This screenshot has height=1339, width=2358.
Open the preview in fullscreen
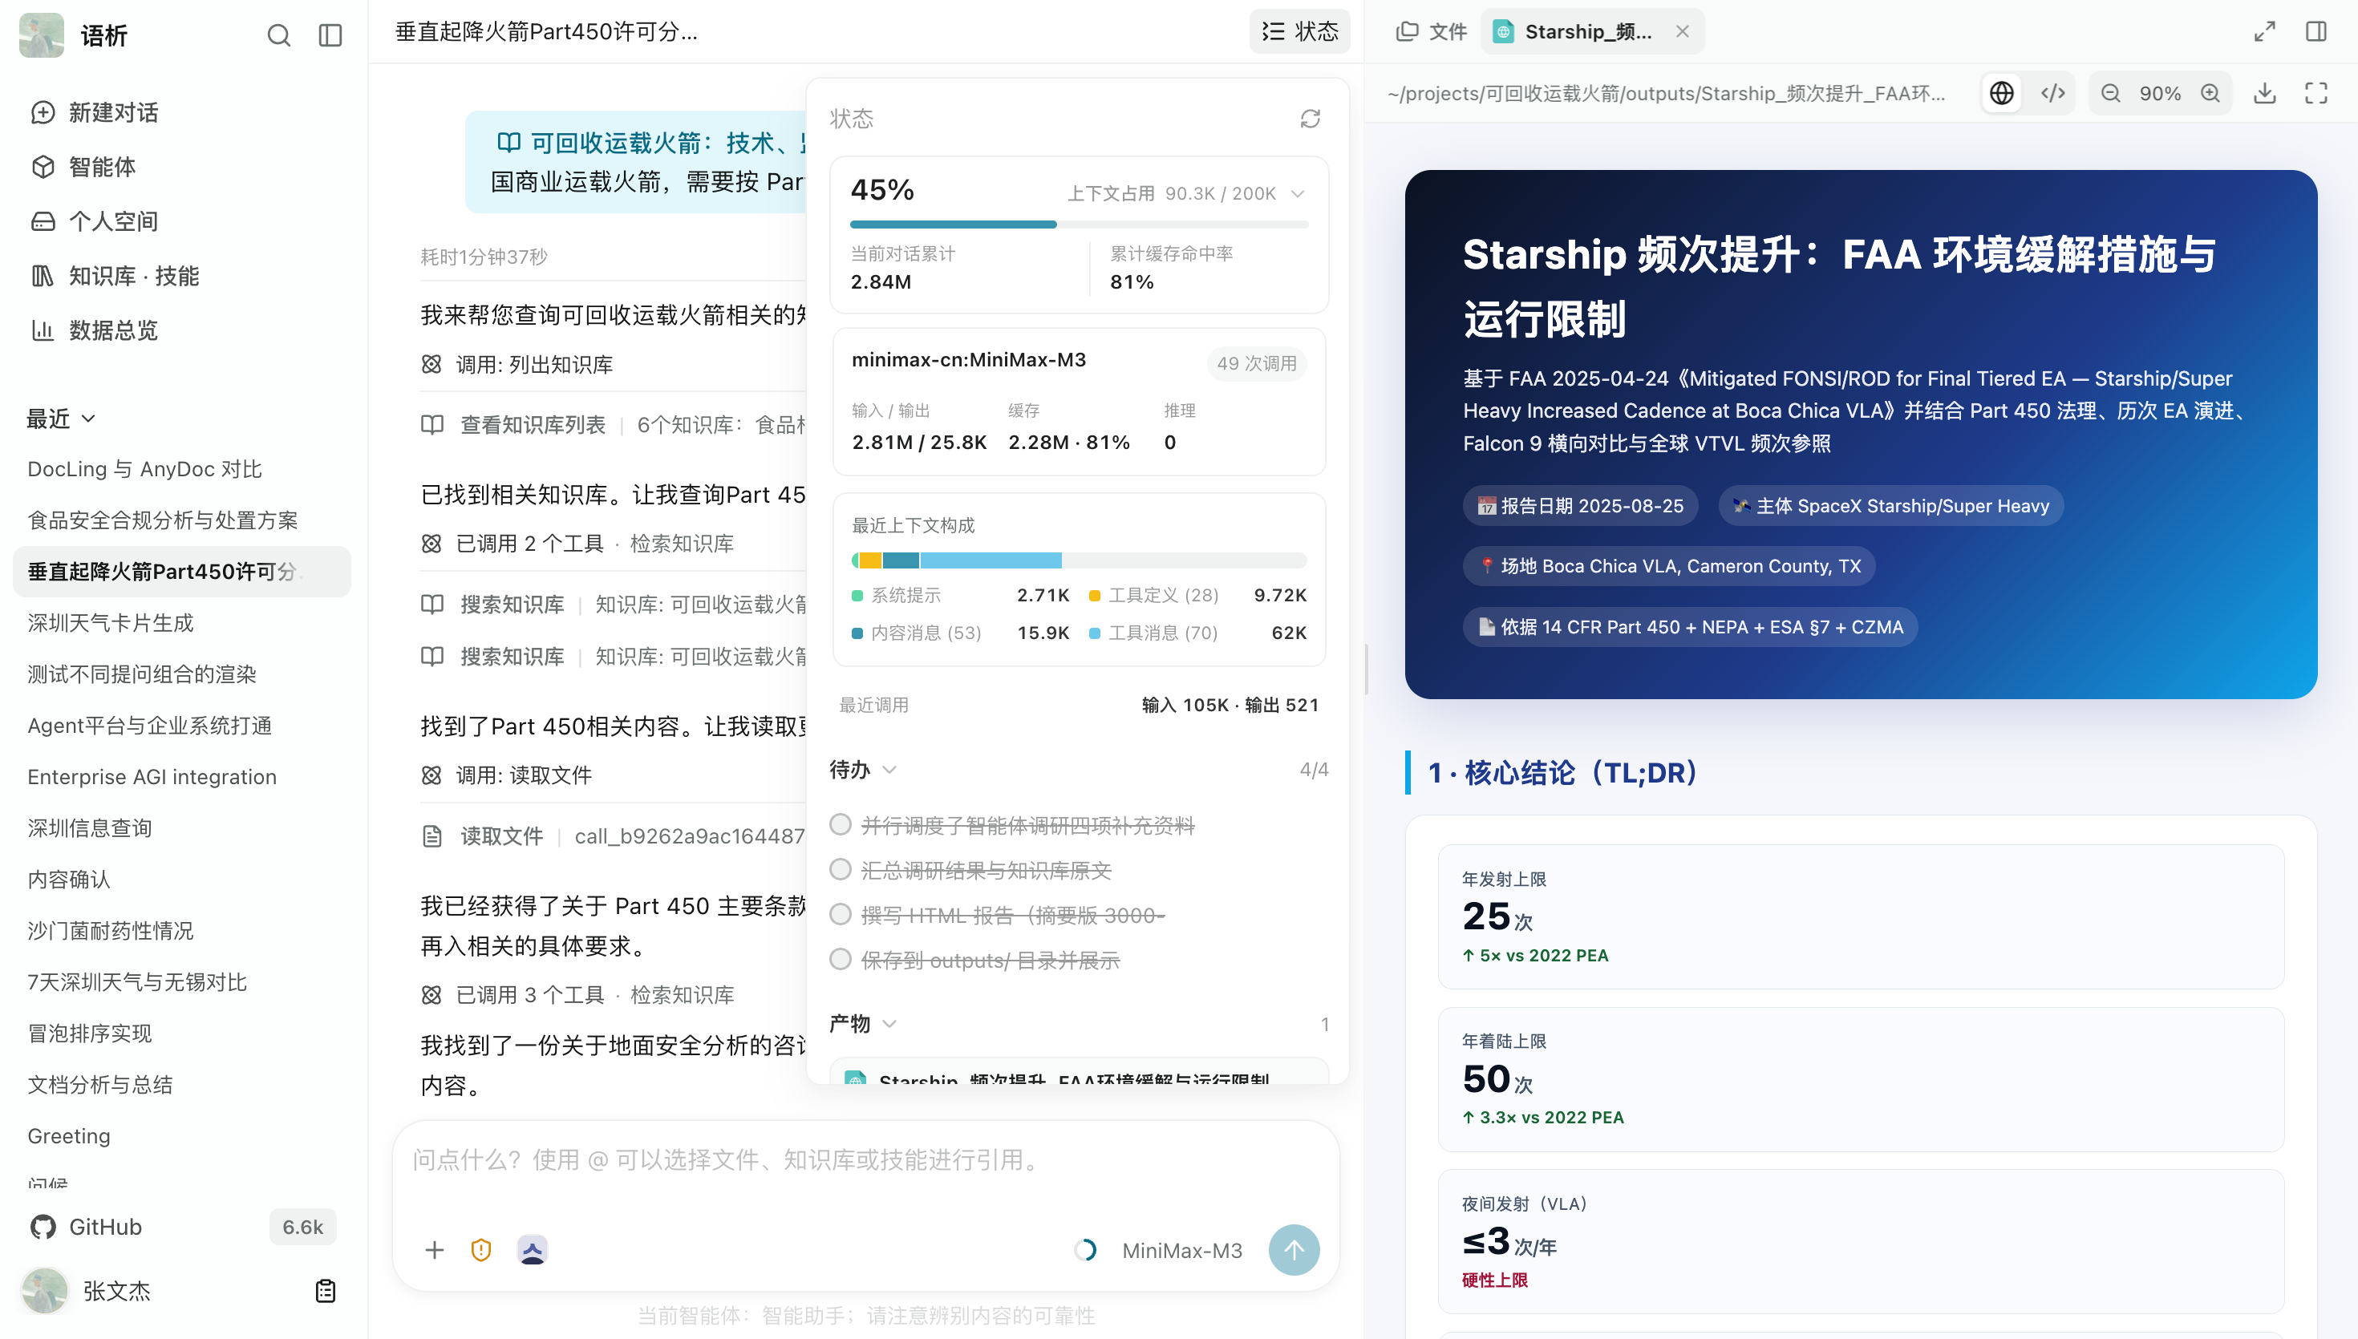2315,93
